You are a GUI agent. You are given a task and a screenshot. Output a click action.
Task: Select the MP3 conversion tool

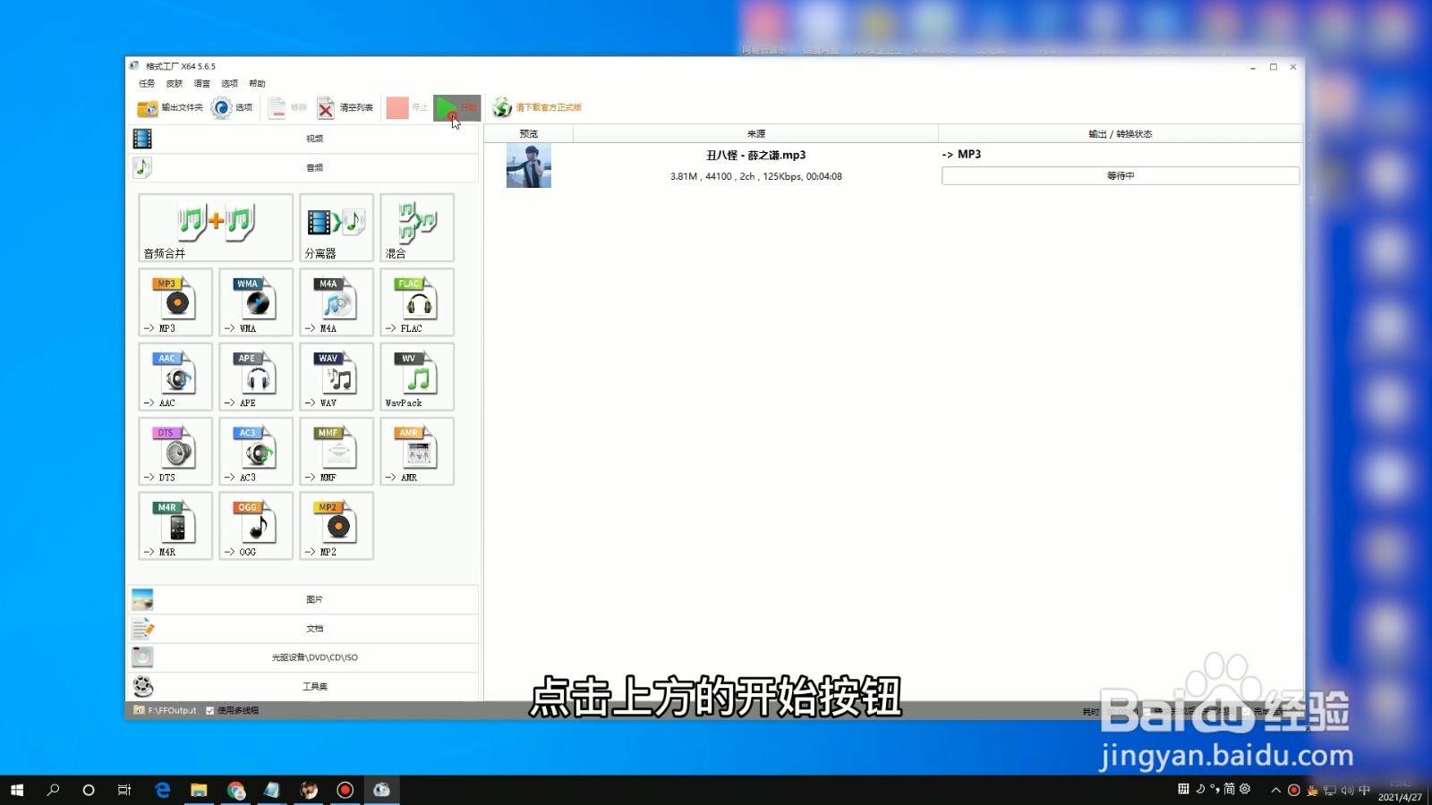point(175,302)
